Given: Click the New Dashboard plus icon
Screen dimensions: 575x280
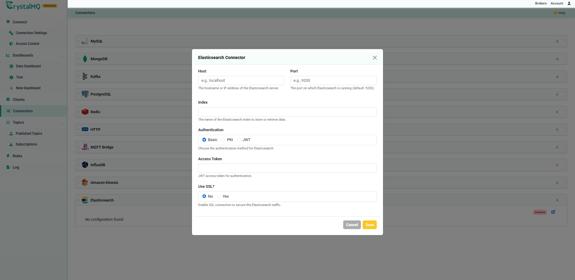Looking at the screenshot, I should (x=11, y=88).
